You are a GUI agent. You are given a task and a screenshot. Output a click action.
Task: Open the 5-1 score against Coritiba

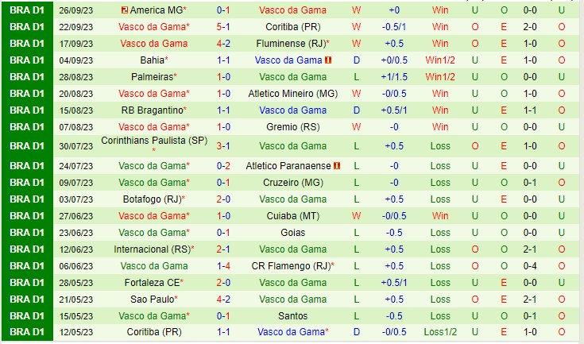(223, 27)
